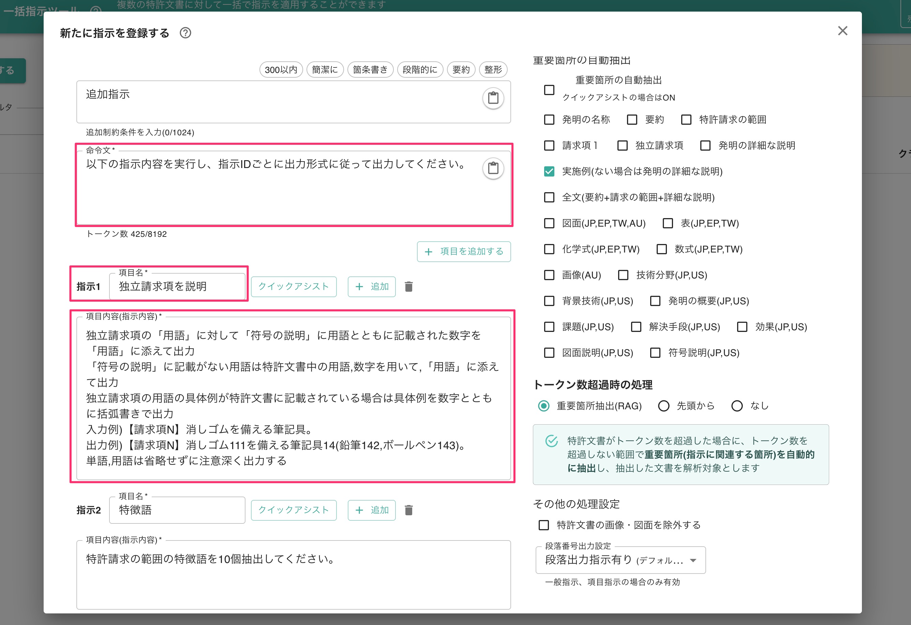
Task: Check the 画像(AU) checkbox
Action: point(549,275)
